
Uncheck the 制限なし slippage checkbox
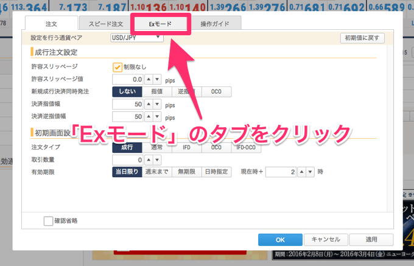click(118, 67)
